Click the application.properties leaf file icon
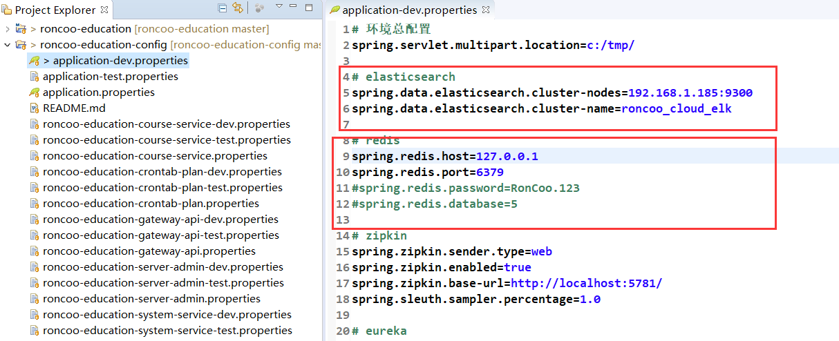This screenshot has width=839, height=341. click(x=35, y=92)
